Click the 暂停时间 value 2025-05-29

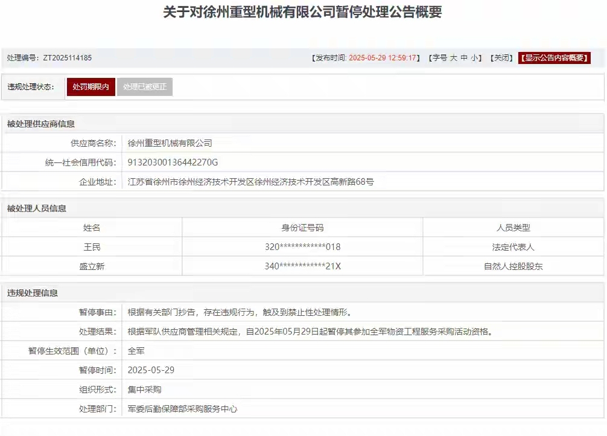[151, 370]
